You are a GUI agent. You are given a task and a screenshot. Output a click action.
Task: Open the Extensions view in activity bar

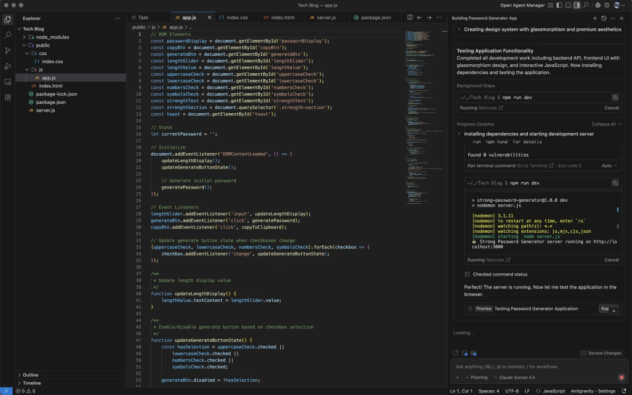[8, 97]
